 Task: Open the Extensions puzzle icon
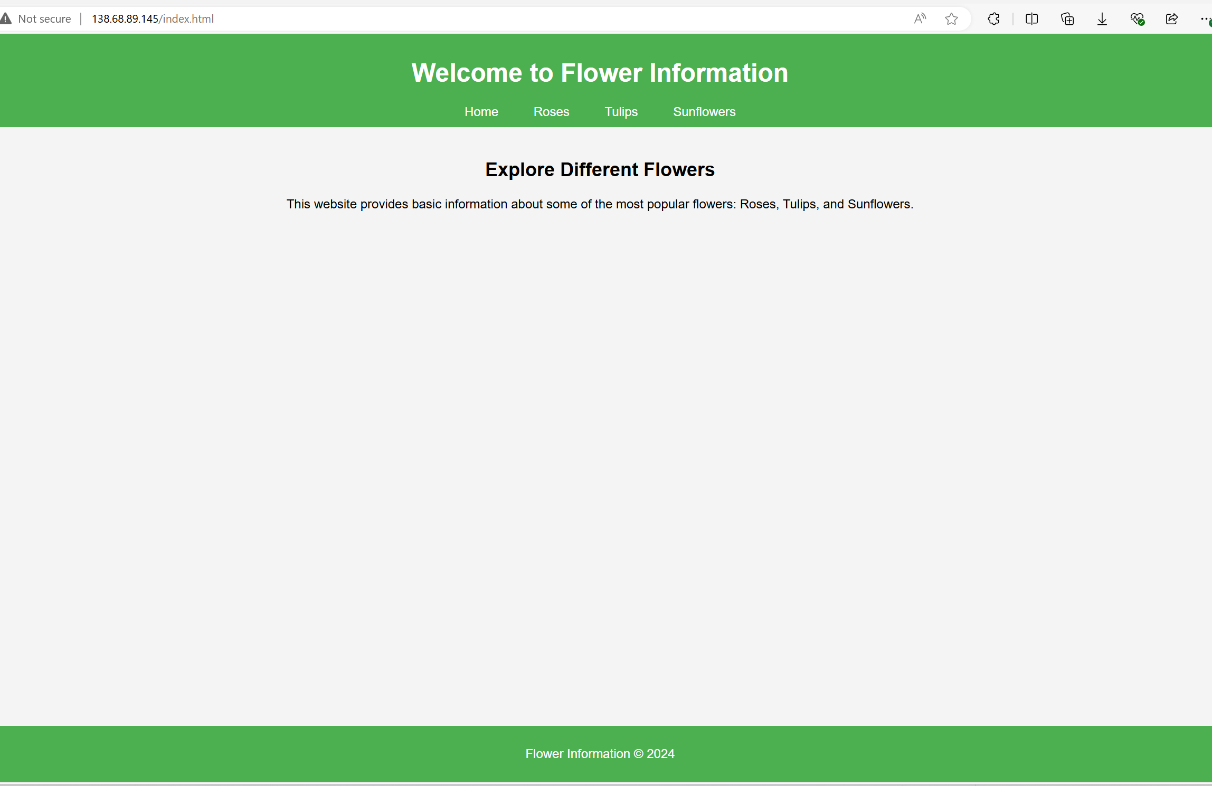[993, 19]
